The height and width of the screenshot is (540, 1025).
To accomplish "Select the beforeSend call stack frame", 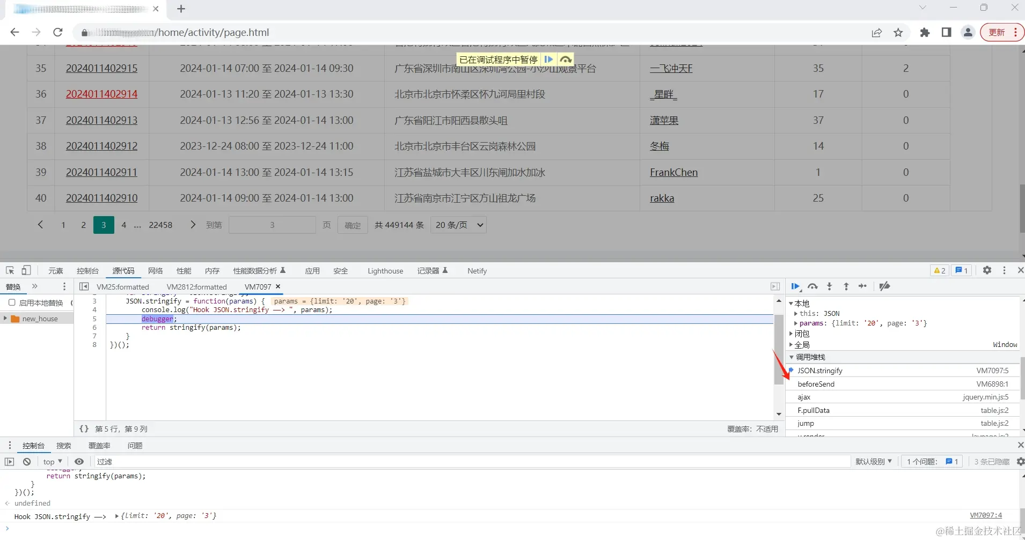I will click(x=903, y=384).
